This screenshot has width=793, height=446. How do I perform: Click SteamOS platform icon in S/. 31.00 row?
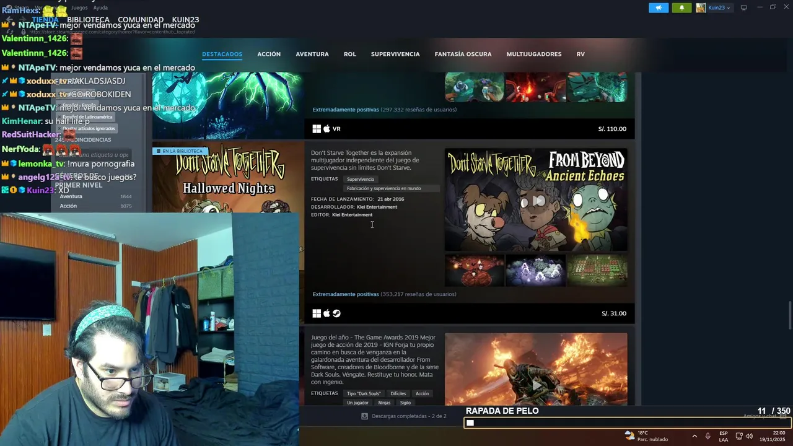click(336, 313)
